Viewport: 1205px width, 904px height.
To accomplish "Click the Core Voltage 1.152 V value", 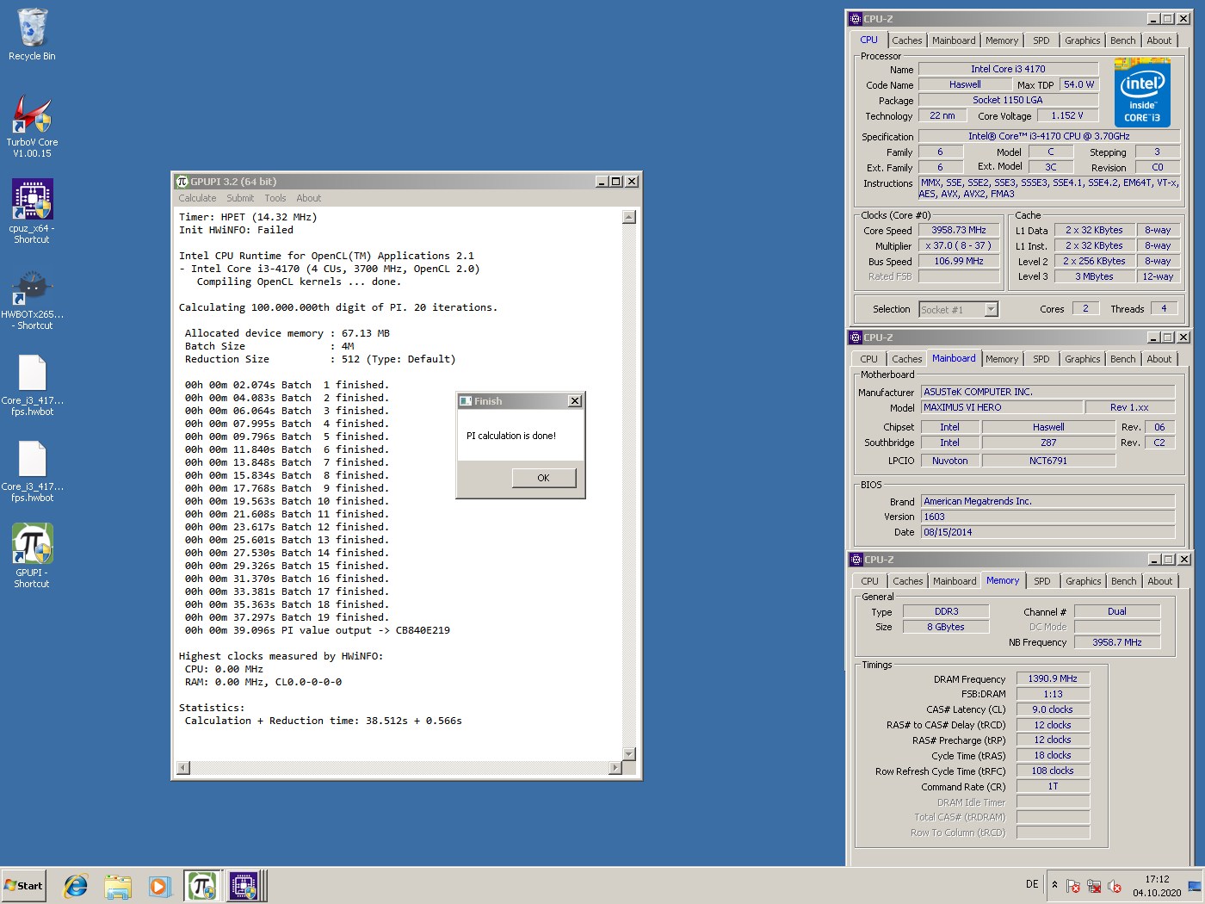I will point(1067,115).
